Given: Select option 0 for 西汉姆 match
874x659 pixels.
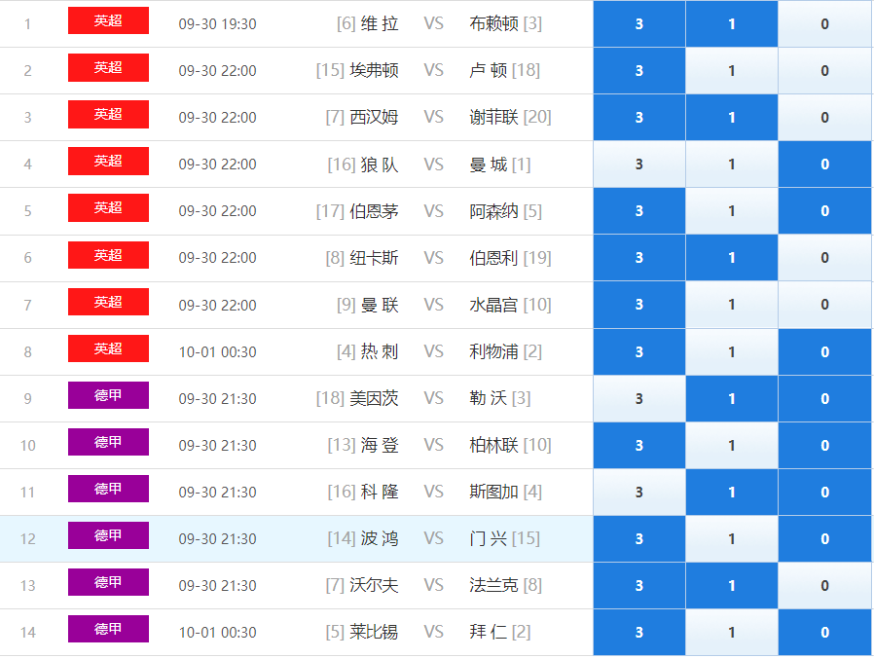Looking at the screenshot, I should click(x=824, y=117).
